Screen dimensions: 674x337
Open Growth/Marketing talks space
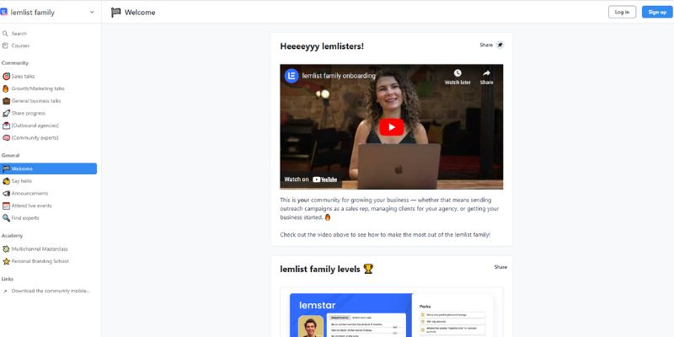(38, 88)
